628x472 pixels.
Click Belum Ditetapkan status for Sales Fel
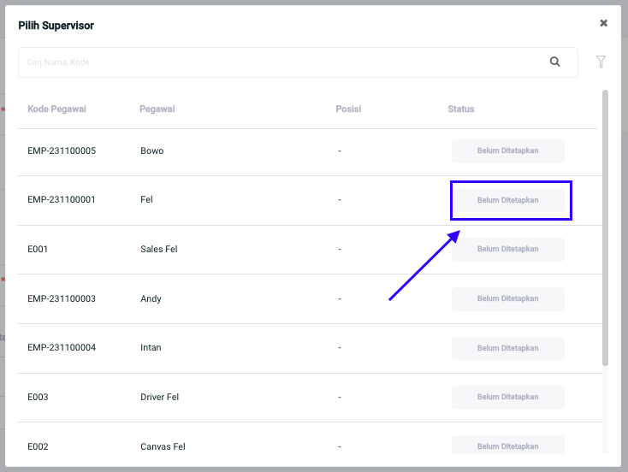(x=507, y=250)
